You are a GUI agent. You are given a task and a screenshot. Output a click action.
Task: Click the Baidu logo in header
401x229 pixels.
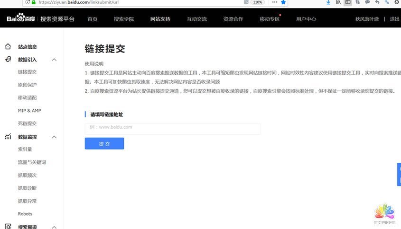click(x=19, y=19)
